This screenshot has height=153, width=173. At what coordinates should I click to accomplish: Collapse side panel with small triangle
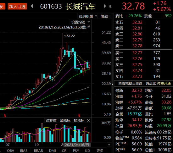pos(112,84)
